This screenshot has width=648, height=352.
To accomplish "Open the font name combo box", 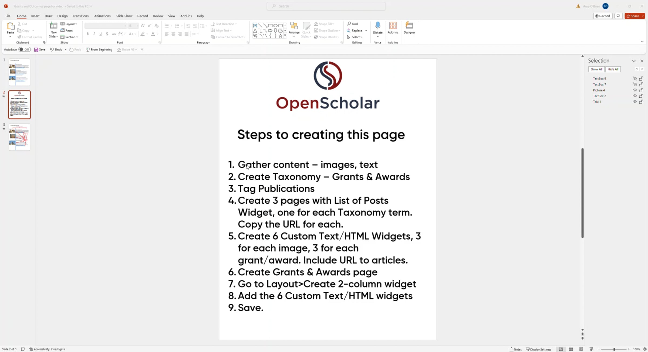I will (106, 26).
